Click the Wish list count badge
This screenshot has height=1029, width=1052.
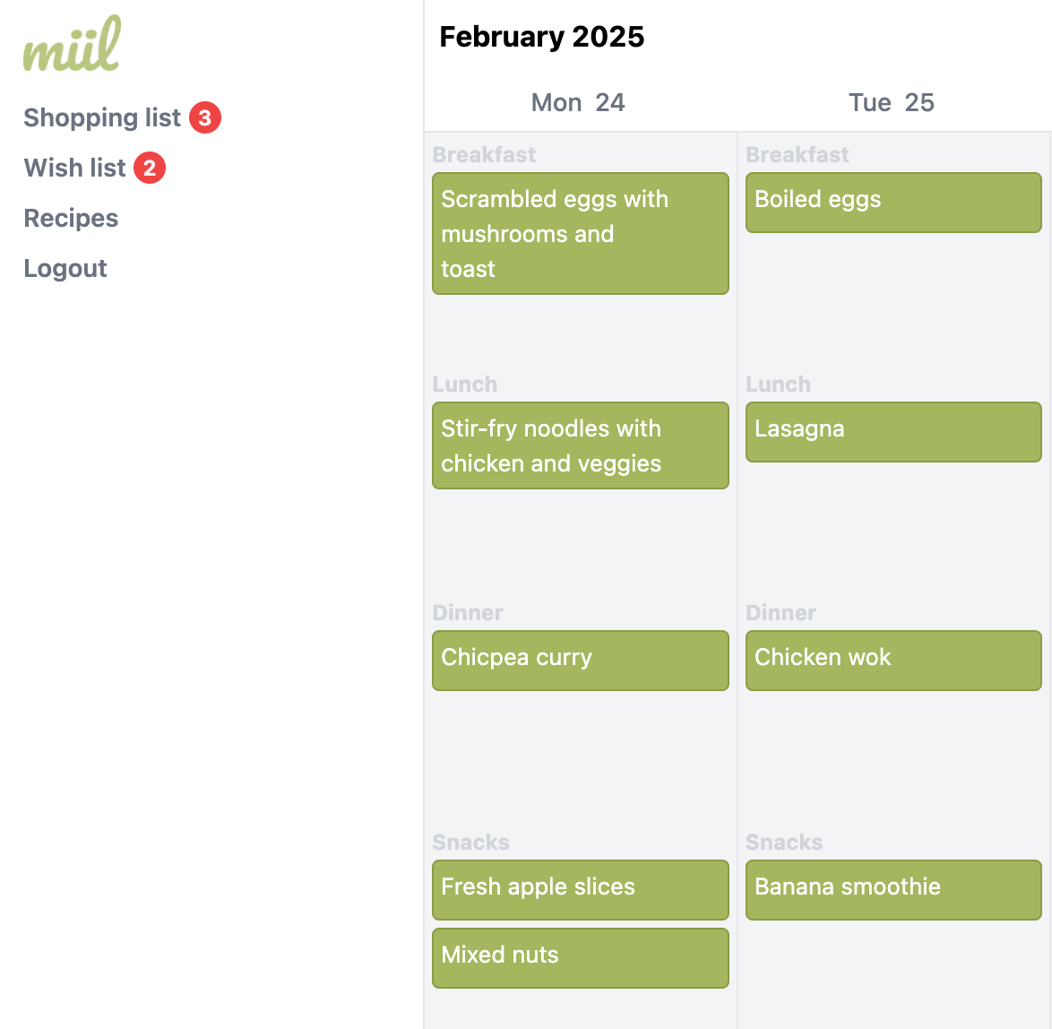[x=150, y=168]
